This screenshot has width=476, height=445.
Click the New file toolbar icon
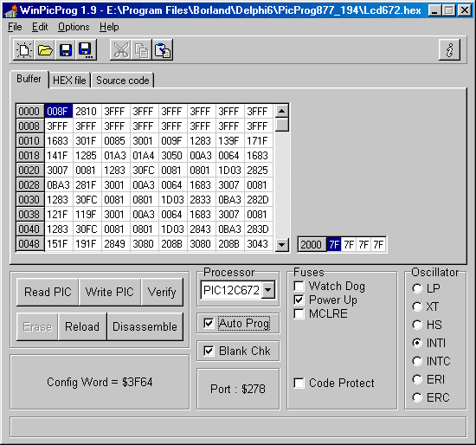click(x=23, y=50)
